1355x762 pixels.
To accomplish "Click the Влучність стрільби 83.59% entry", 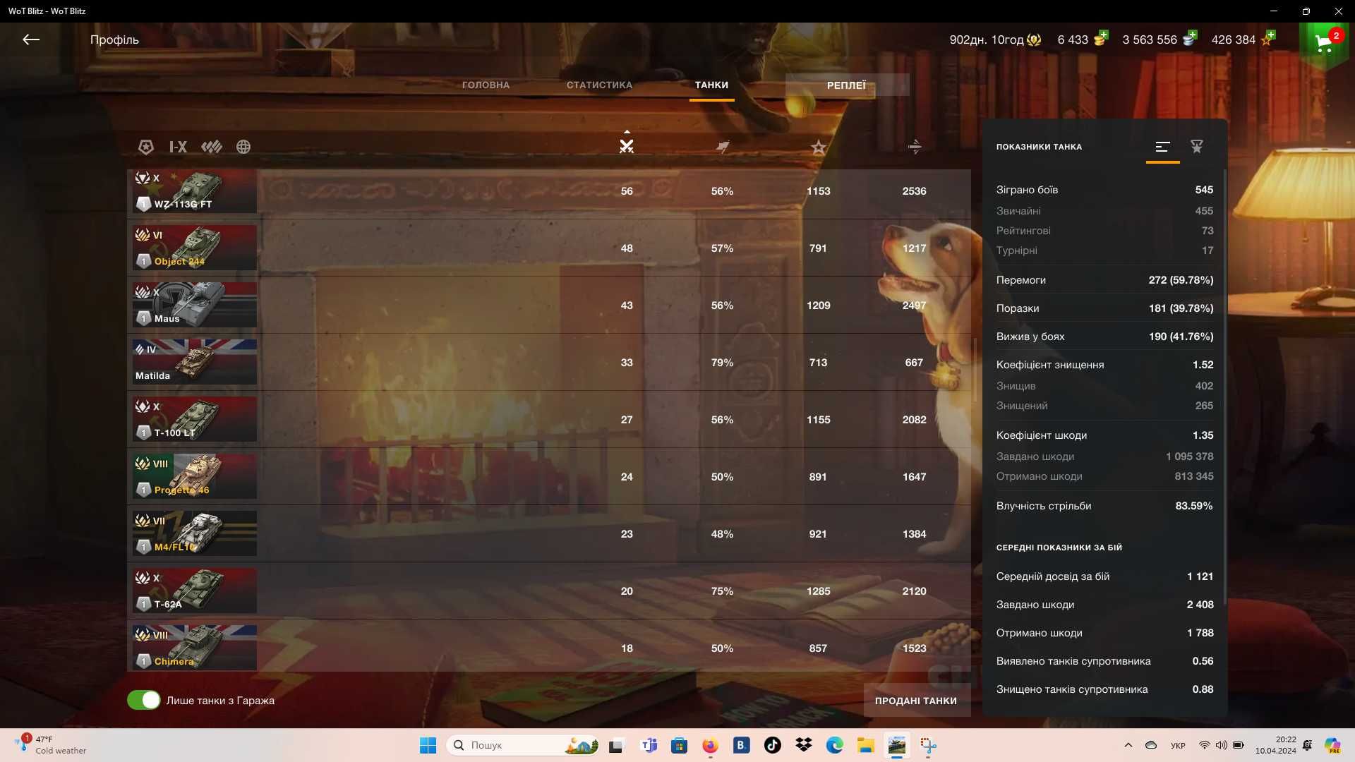I will [x=1104, y=506].
